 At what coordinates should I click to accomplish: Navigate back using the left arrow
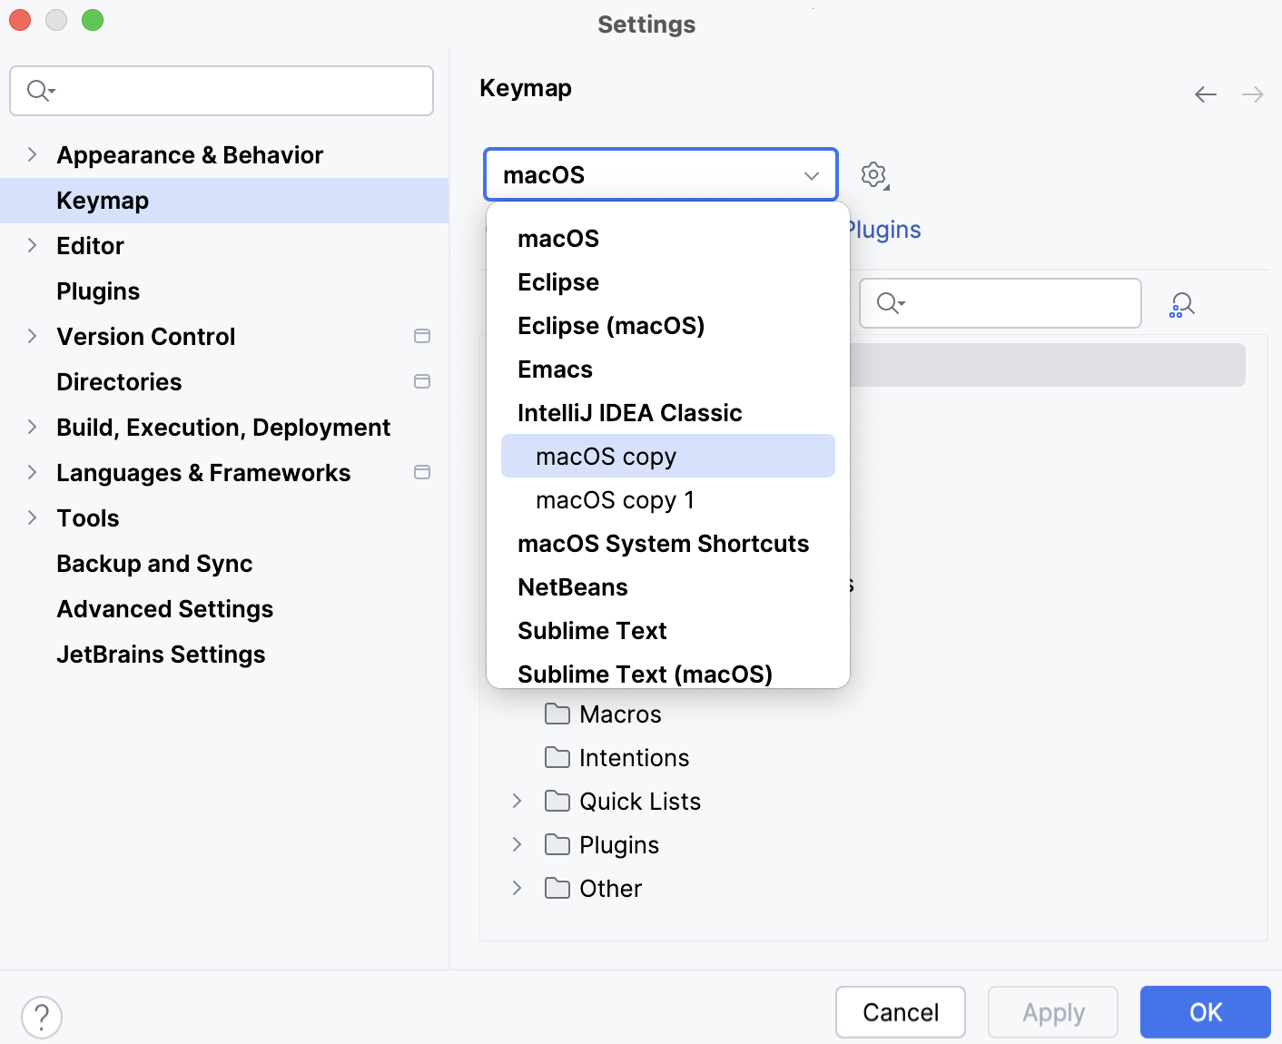pyautogui.click(x=1206, y=94)
